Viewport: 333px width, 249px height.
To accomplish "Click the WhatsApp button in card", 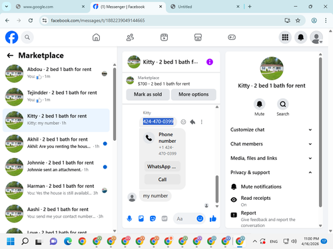I will [x=163, y=167].
